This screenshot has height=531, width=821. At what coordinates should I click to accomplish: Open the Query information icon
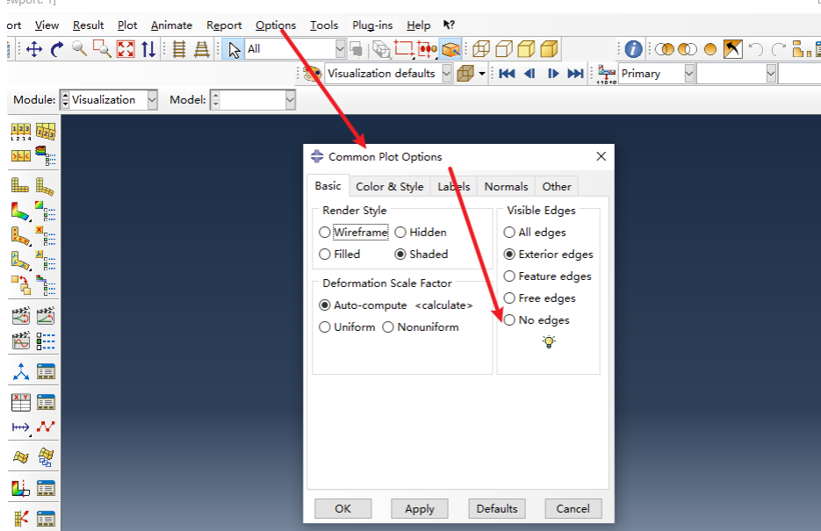click(x=633, y=49)
